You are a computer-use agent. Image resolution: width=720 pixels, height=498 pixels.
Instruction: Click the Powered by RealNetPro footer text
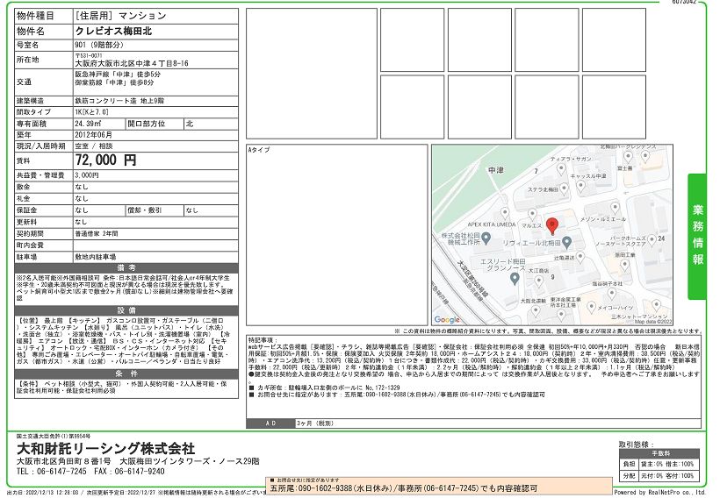tap(659, 492)
